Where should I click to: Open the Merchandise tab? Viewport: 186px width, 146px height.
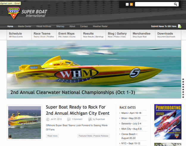pyautogui.click(x=143, y=35)
